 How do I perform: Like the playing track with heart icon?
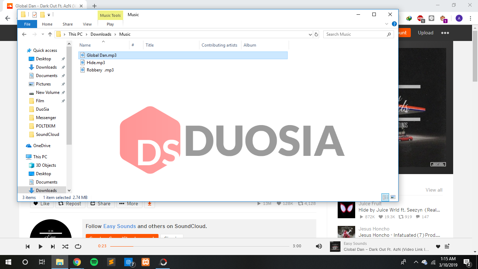pos(438,247)
